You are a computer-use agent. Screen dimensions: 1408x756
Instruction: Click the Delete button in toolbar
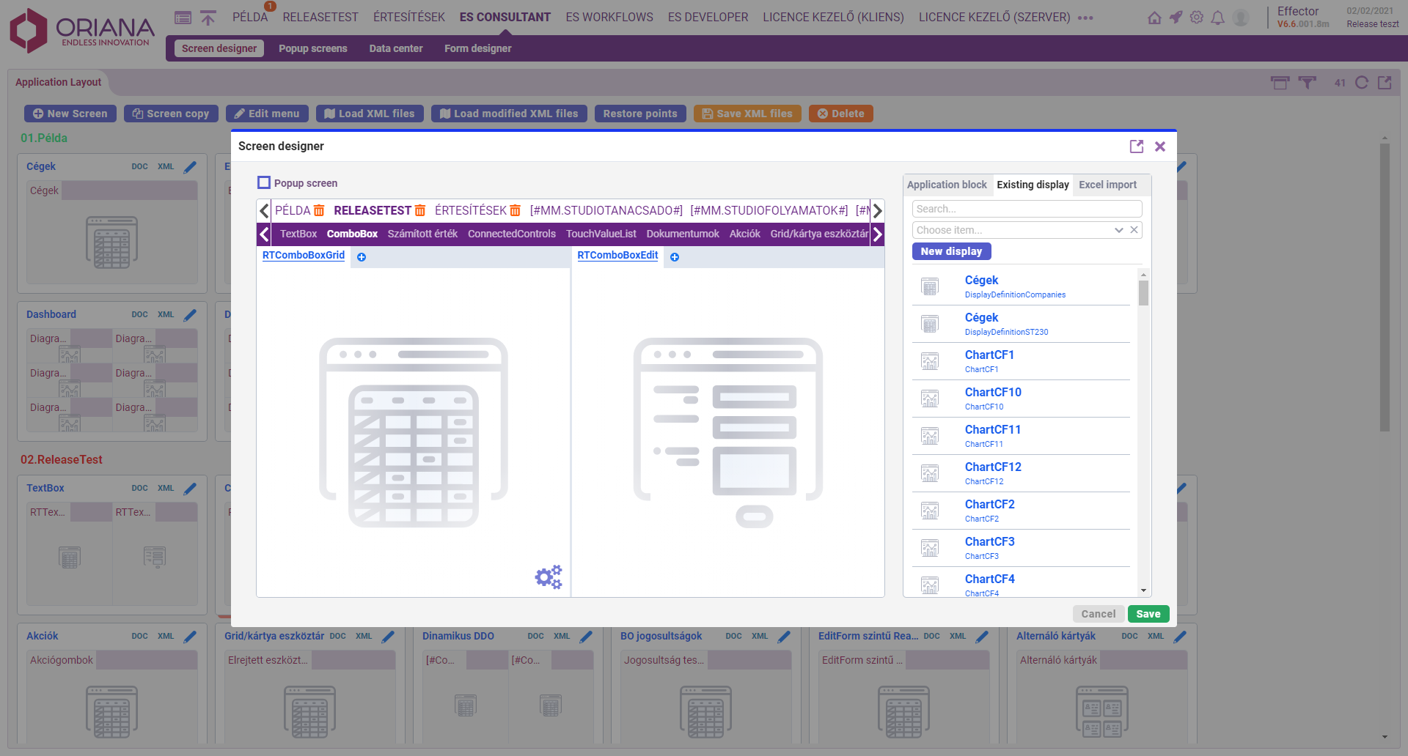pyautogui.click(x=840, y=114)
